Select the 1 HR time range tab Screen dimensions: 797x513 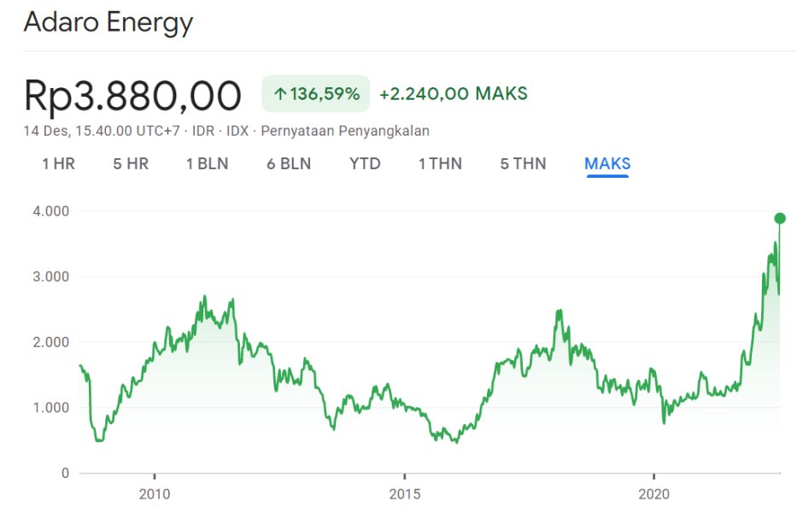pyautogui.click(x=58, y=163)
